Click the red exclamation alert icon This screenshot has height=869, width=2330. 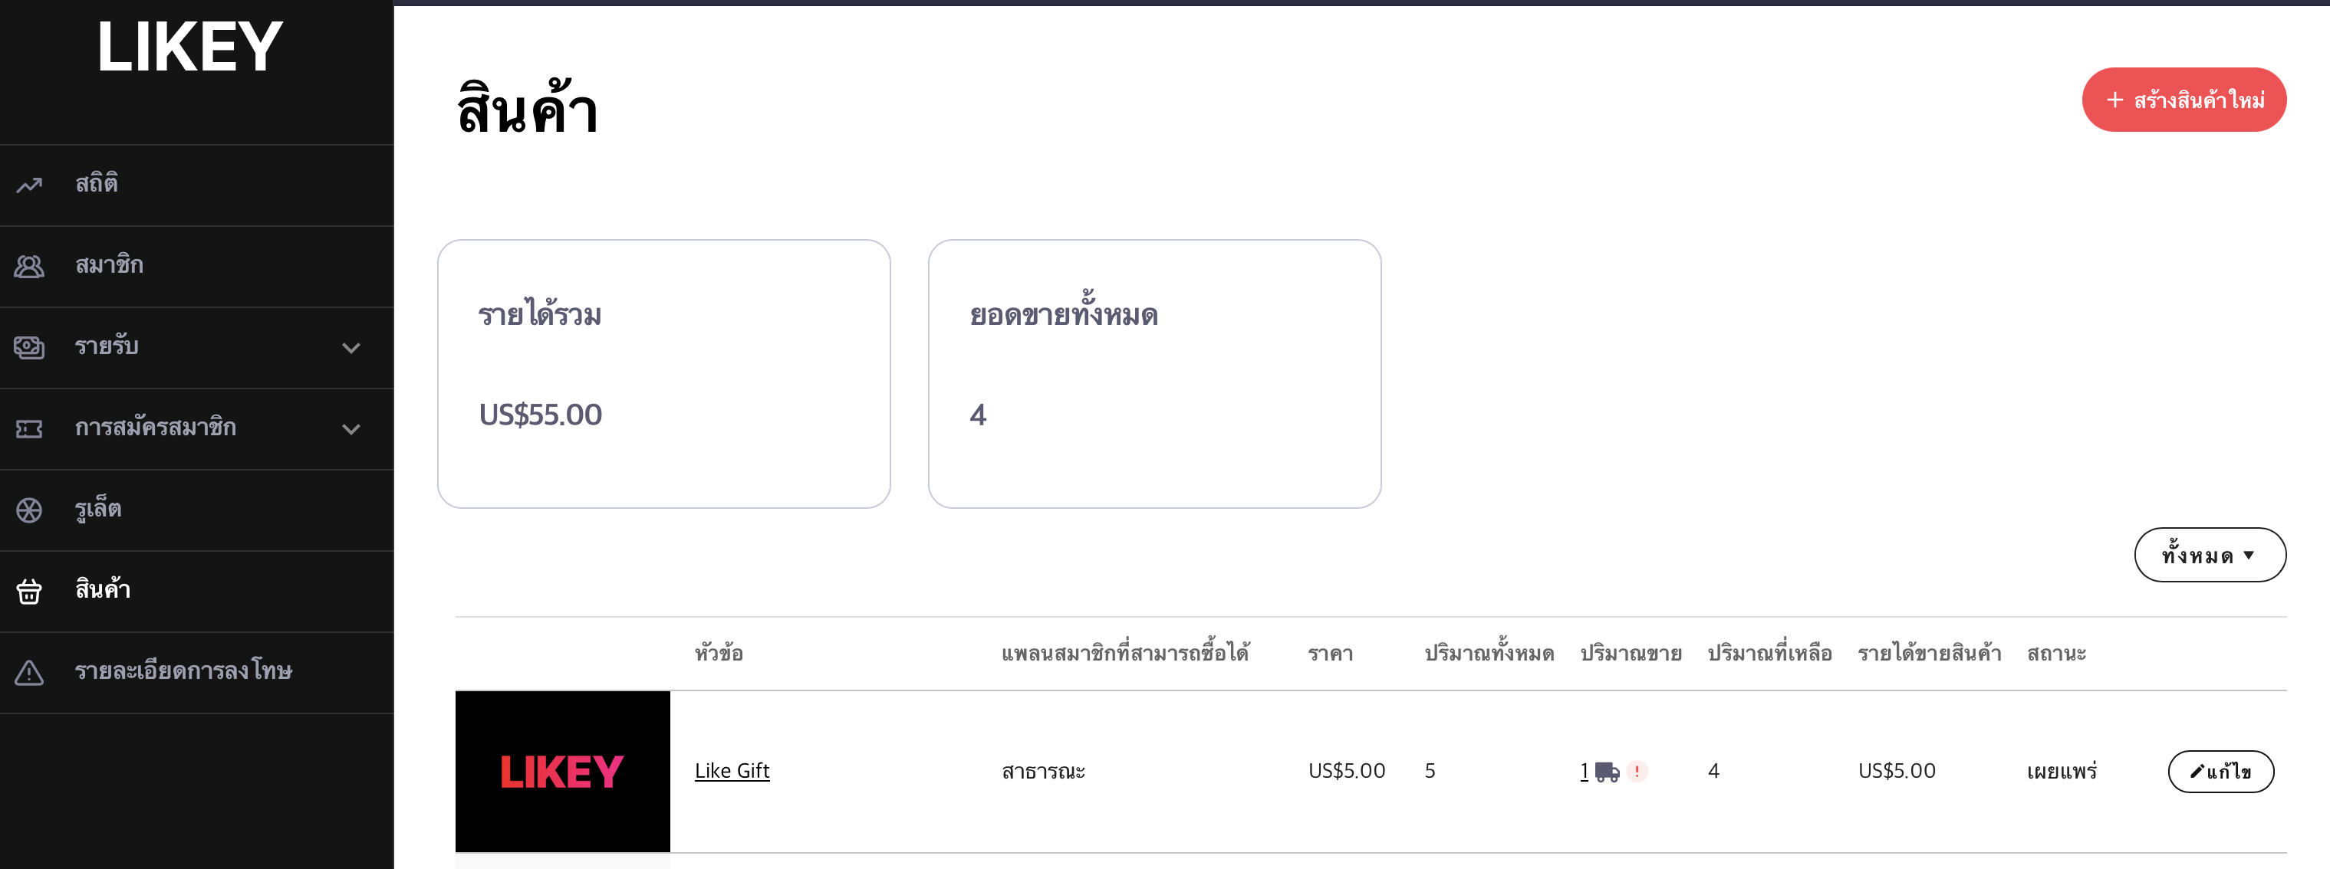point(1637,772)
